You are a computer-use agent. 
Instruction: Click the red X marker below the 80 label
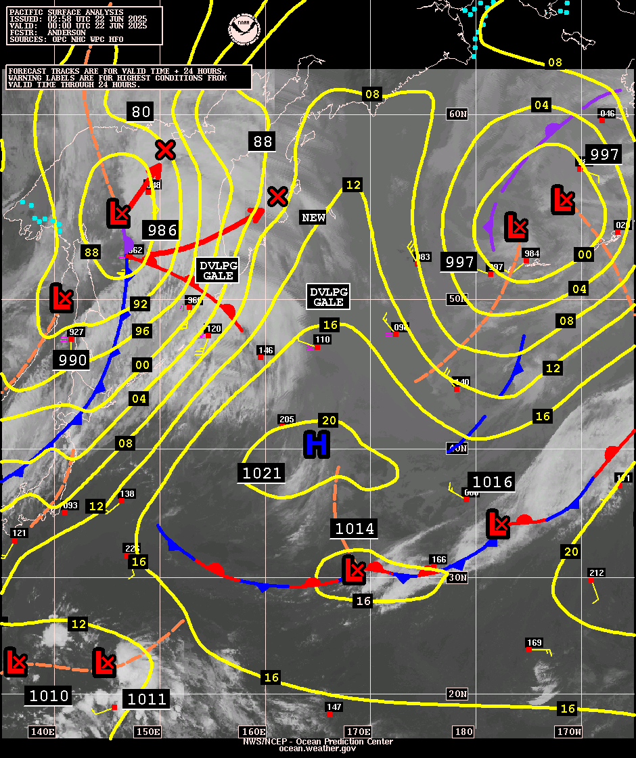coord(165,150)
